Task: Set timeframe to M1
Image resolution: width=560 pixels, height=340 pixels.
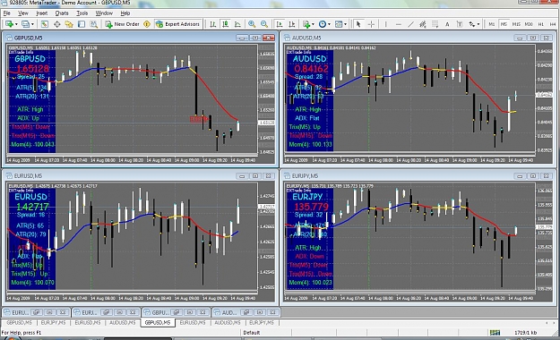Action: (492, 24)
